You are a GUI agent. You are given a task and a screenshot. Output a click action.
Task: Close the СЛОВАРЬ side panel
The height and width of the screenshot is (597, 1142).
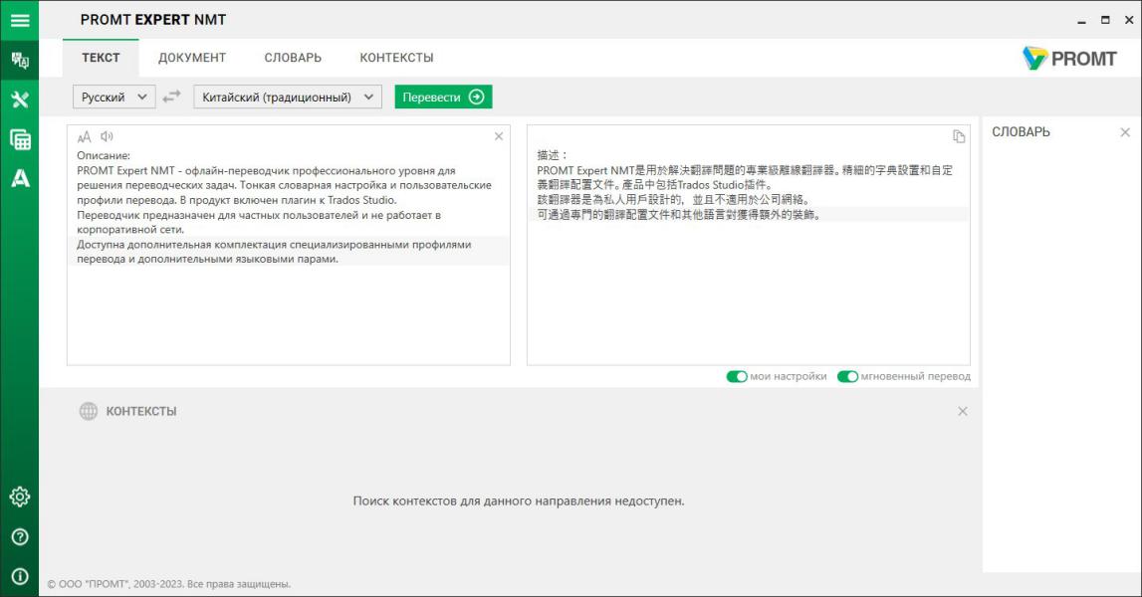click(1125, 132)
